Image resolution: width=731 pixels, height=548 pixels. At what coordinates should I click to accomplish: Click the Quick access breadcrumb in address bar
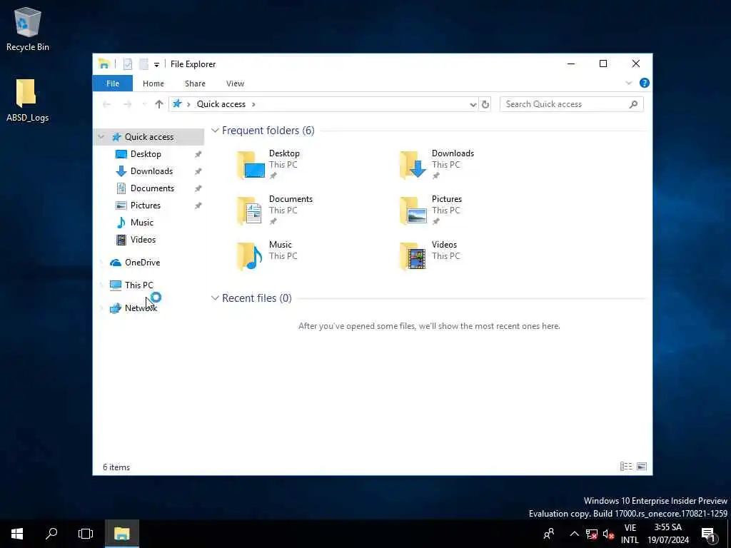[x=221, y=104]
